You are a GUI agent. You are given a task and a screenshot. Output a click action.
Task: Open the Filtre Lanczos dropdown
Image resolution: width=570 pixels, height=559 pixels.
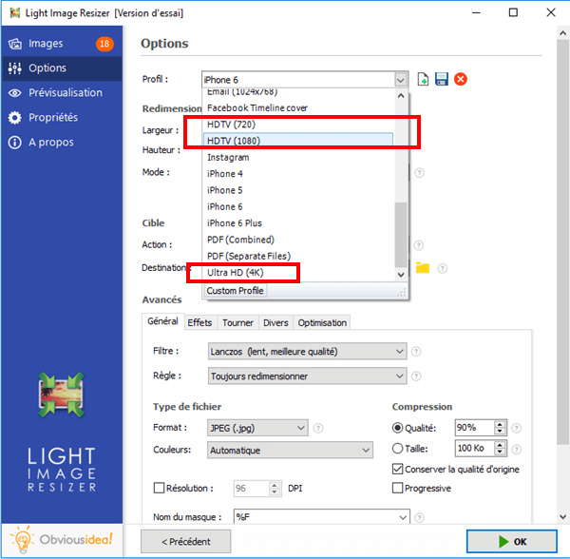point(307,352)
